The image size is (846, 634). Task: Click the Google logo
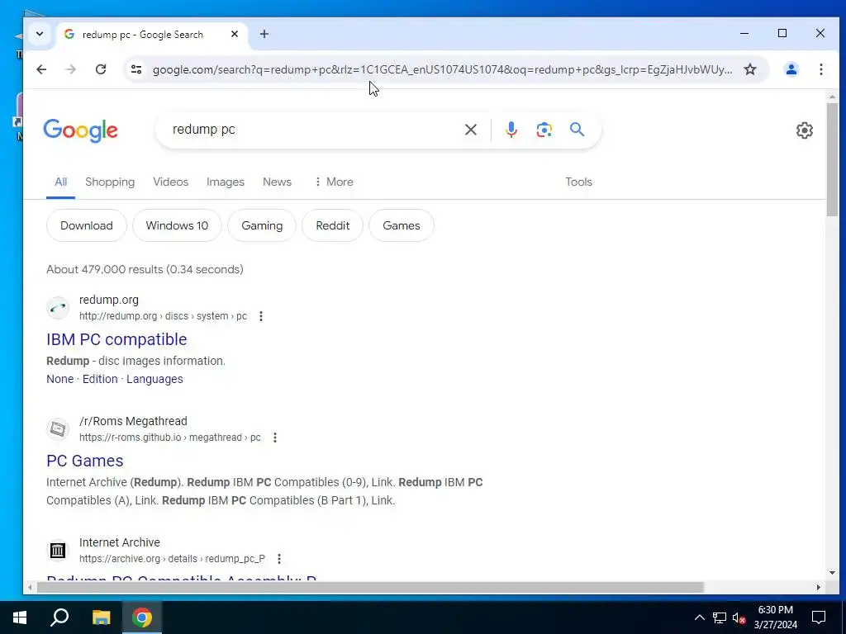(x=80, y=130)
